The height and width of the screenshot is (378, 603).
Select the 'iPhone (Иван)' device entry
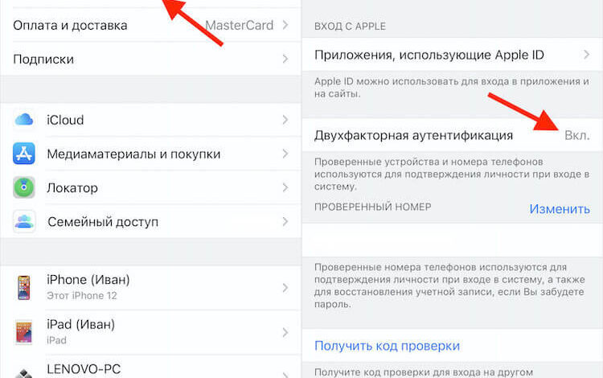(x=88, y=281)
